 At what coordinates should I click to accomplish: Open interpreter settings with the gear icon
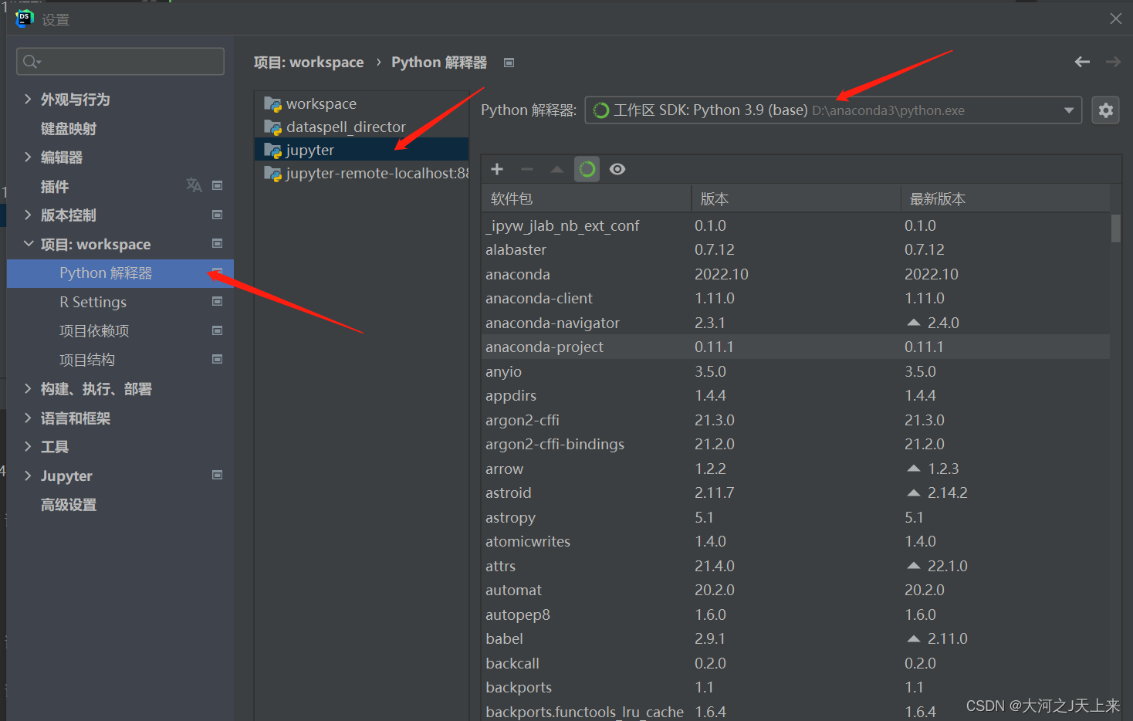click(x=1105, y=110)
